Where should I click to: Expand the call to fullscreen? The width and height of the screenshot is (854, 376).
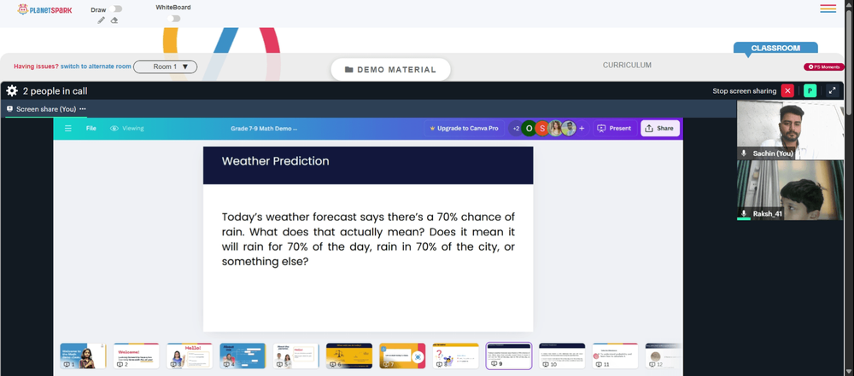(832, 91)
